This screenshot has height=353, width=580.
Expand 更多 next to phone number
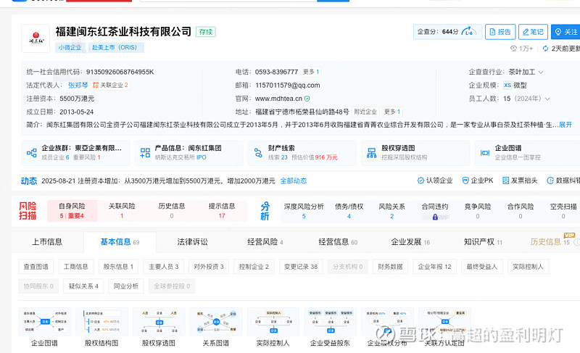pos(310,72)
